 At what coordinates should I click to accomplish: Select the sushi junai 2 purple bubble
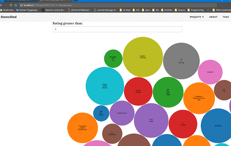point(122,113)
